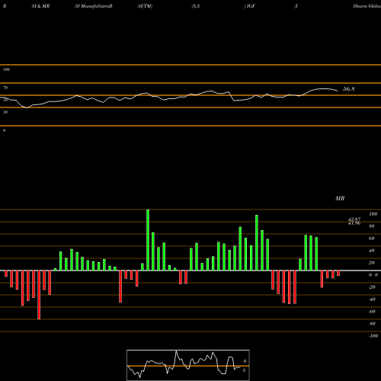Image resolution: width=381 pixels, height=381 pixels.
Task: Click the tallest green MR histogram bar
Action: (x=148, y=240)
